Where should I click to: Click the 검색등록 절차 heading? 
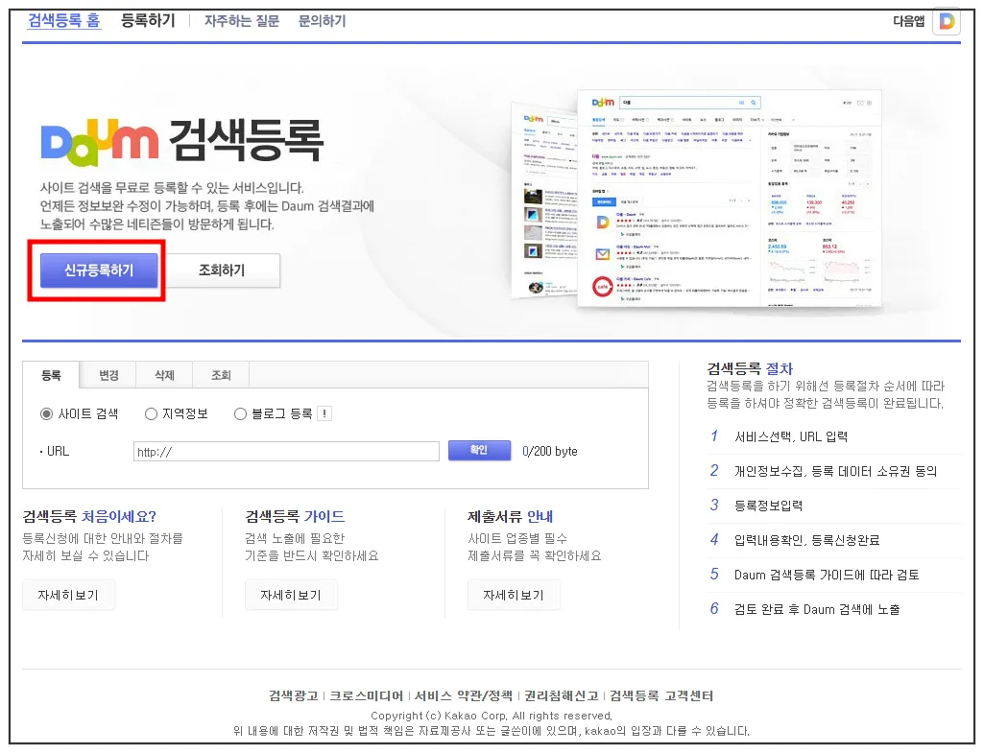750,368
